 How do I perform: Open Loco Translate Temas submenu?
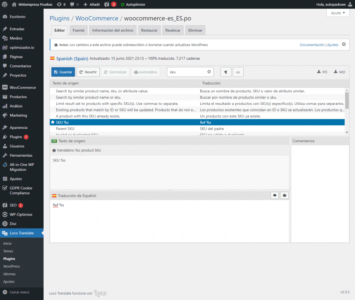[8, 251]
